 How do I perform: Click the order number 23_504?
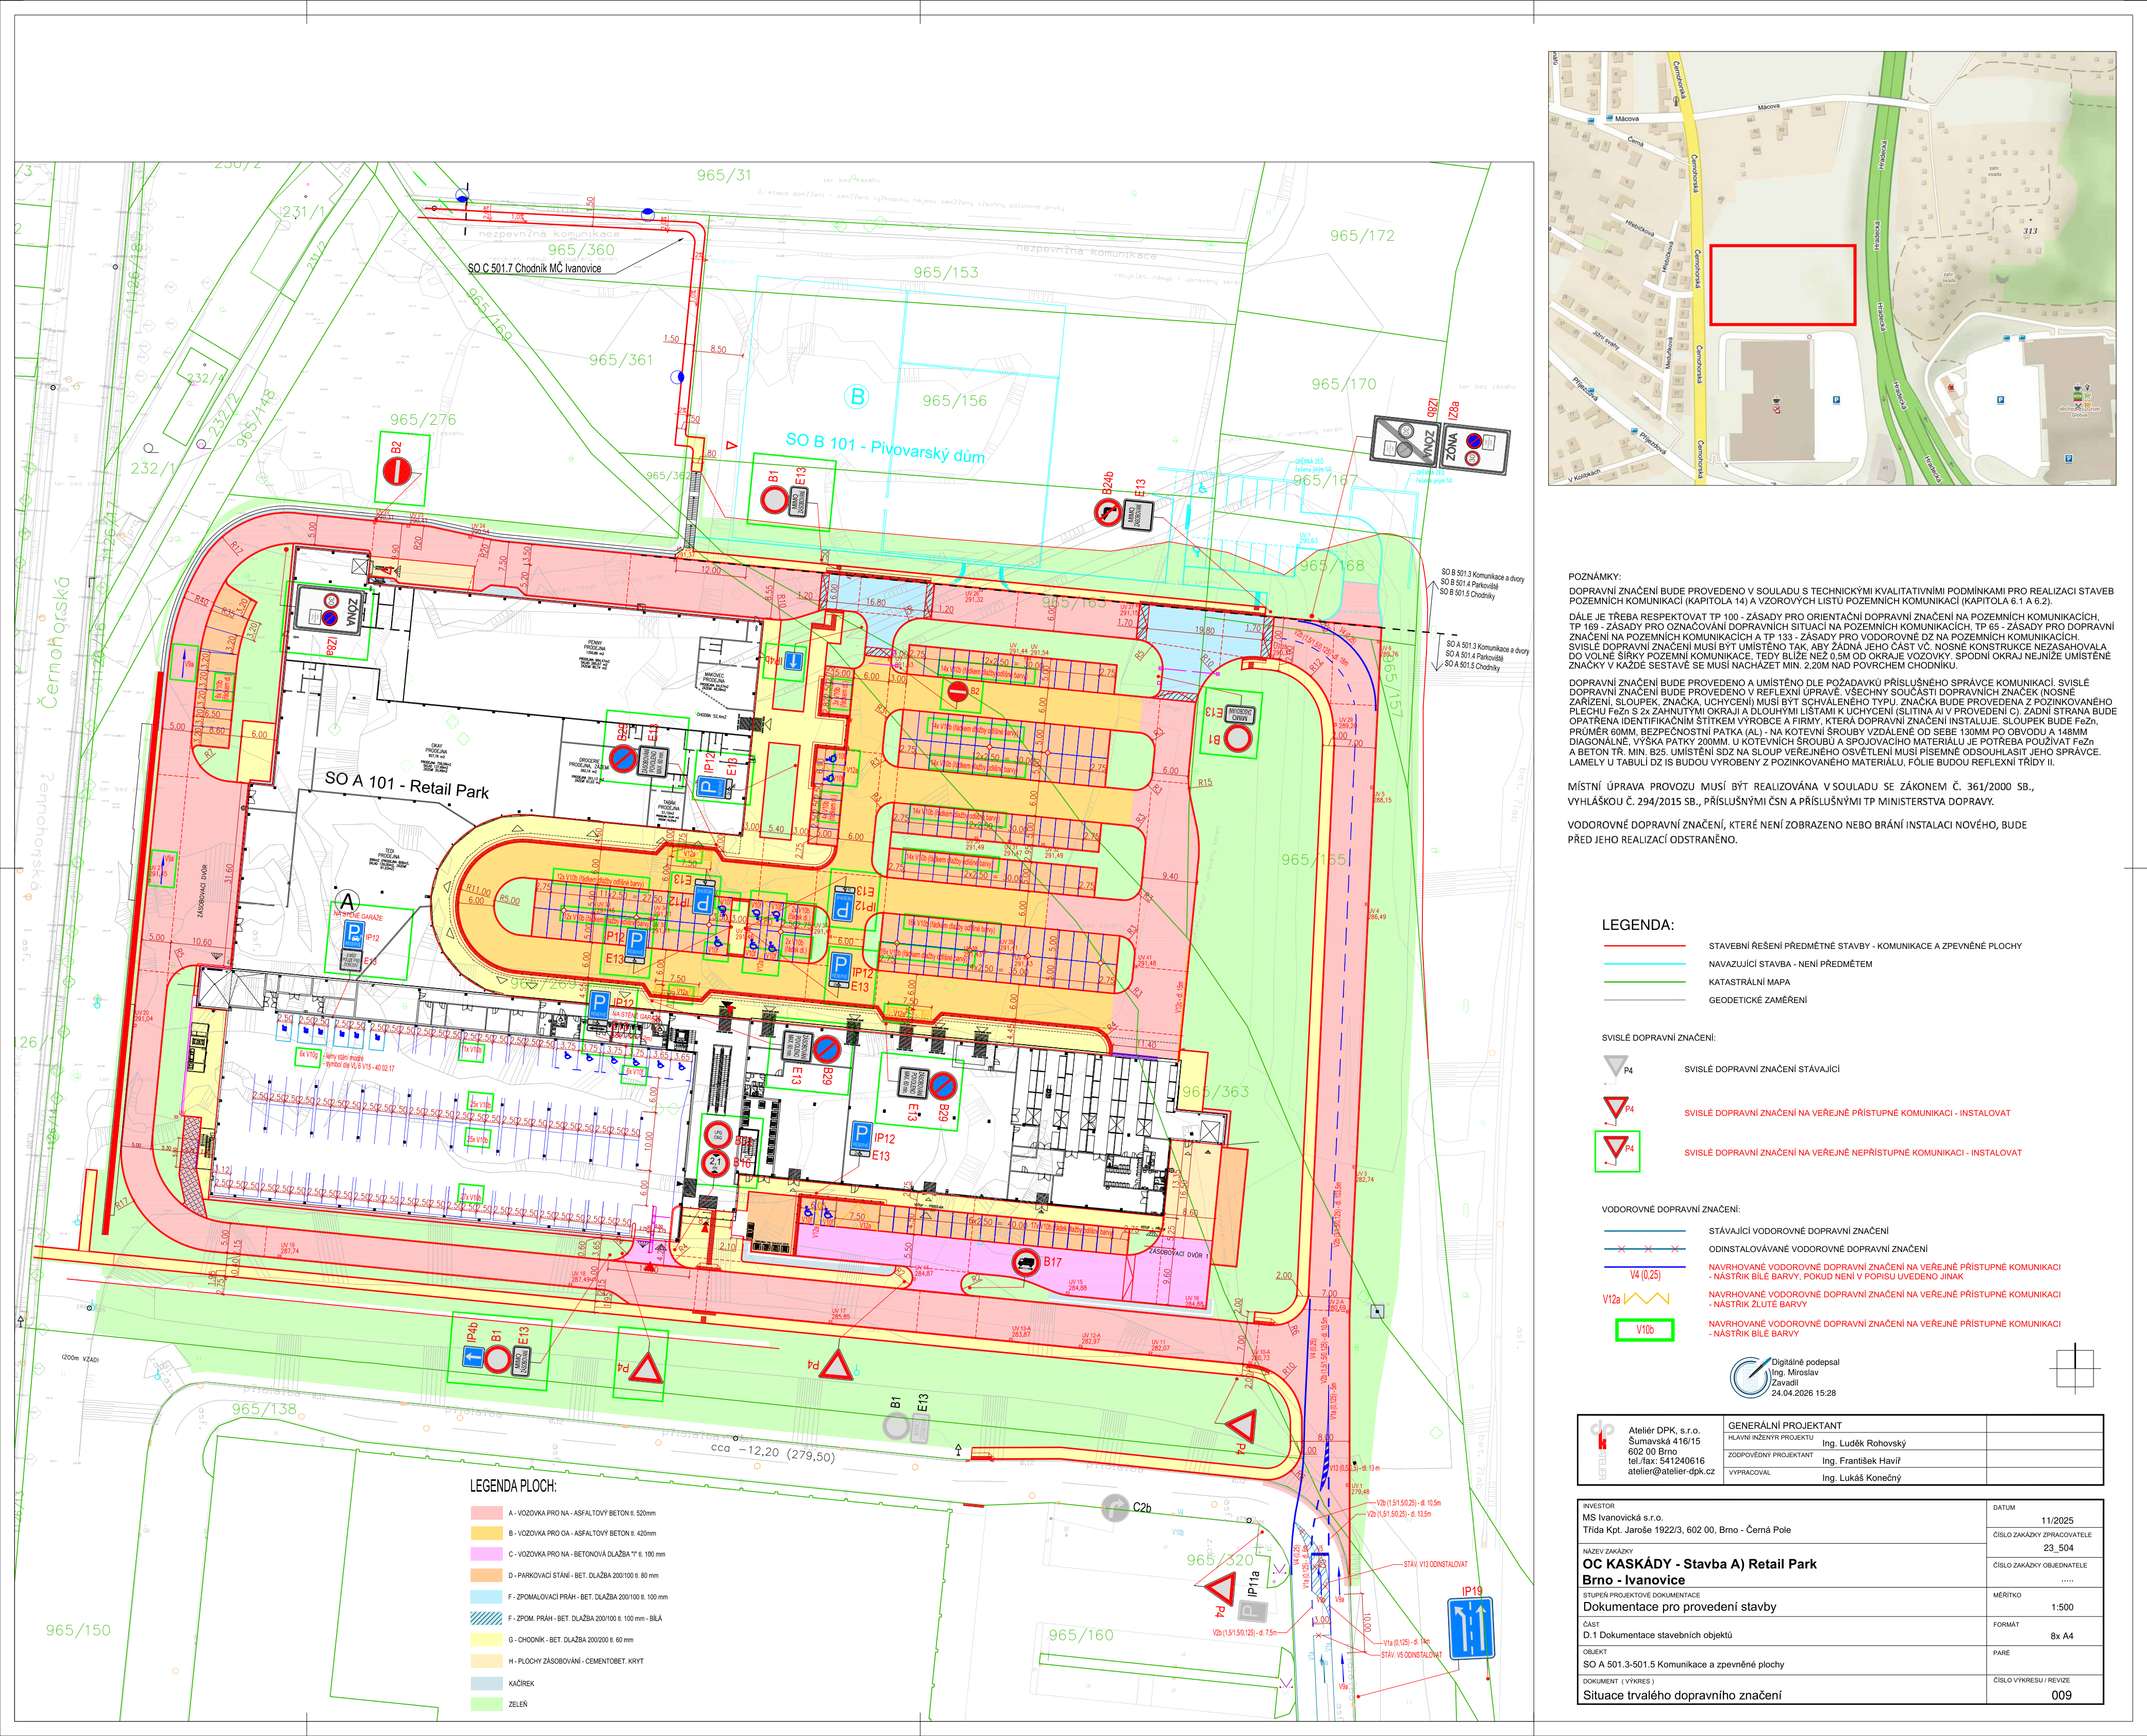pyautogui.click(x=2058, y=1548)
